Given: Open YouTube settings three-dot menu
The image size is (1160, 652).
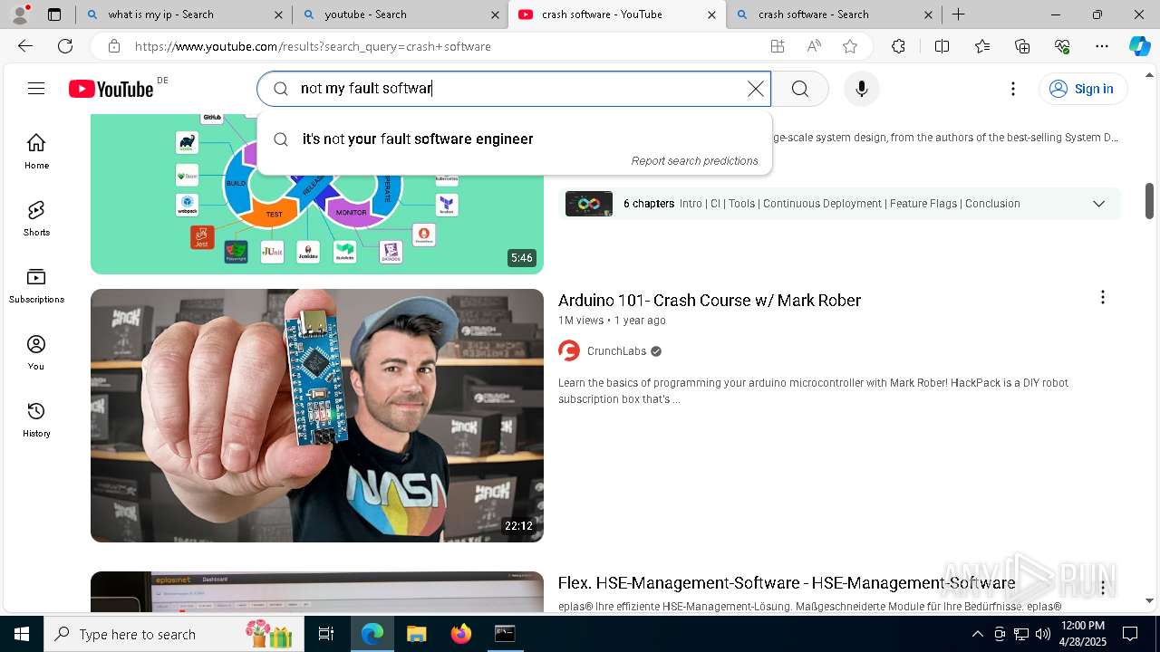Looking at the screenshot, I should (x=1013, y=89).
